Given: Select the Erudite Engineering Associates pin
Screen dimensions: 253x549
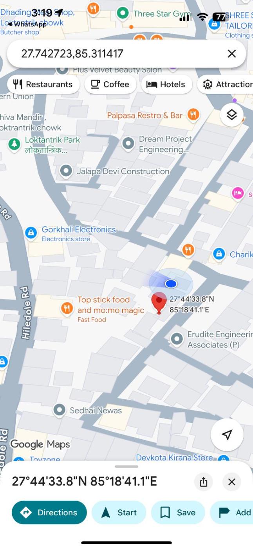Looking at the screenshot, I should [177, 338].
